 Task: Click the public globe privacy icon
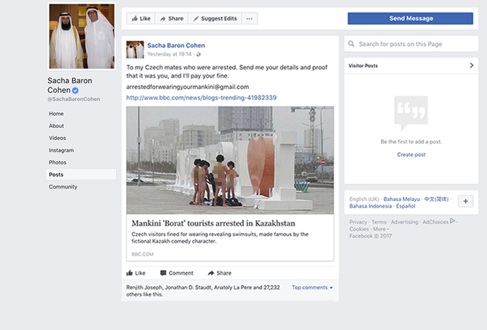tap(198, 54)
